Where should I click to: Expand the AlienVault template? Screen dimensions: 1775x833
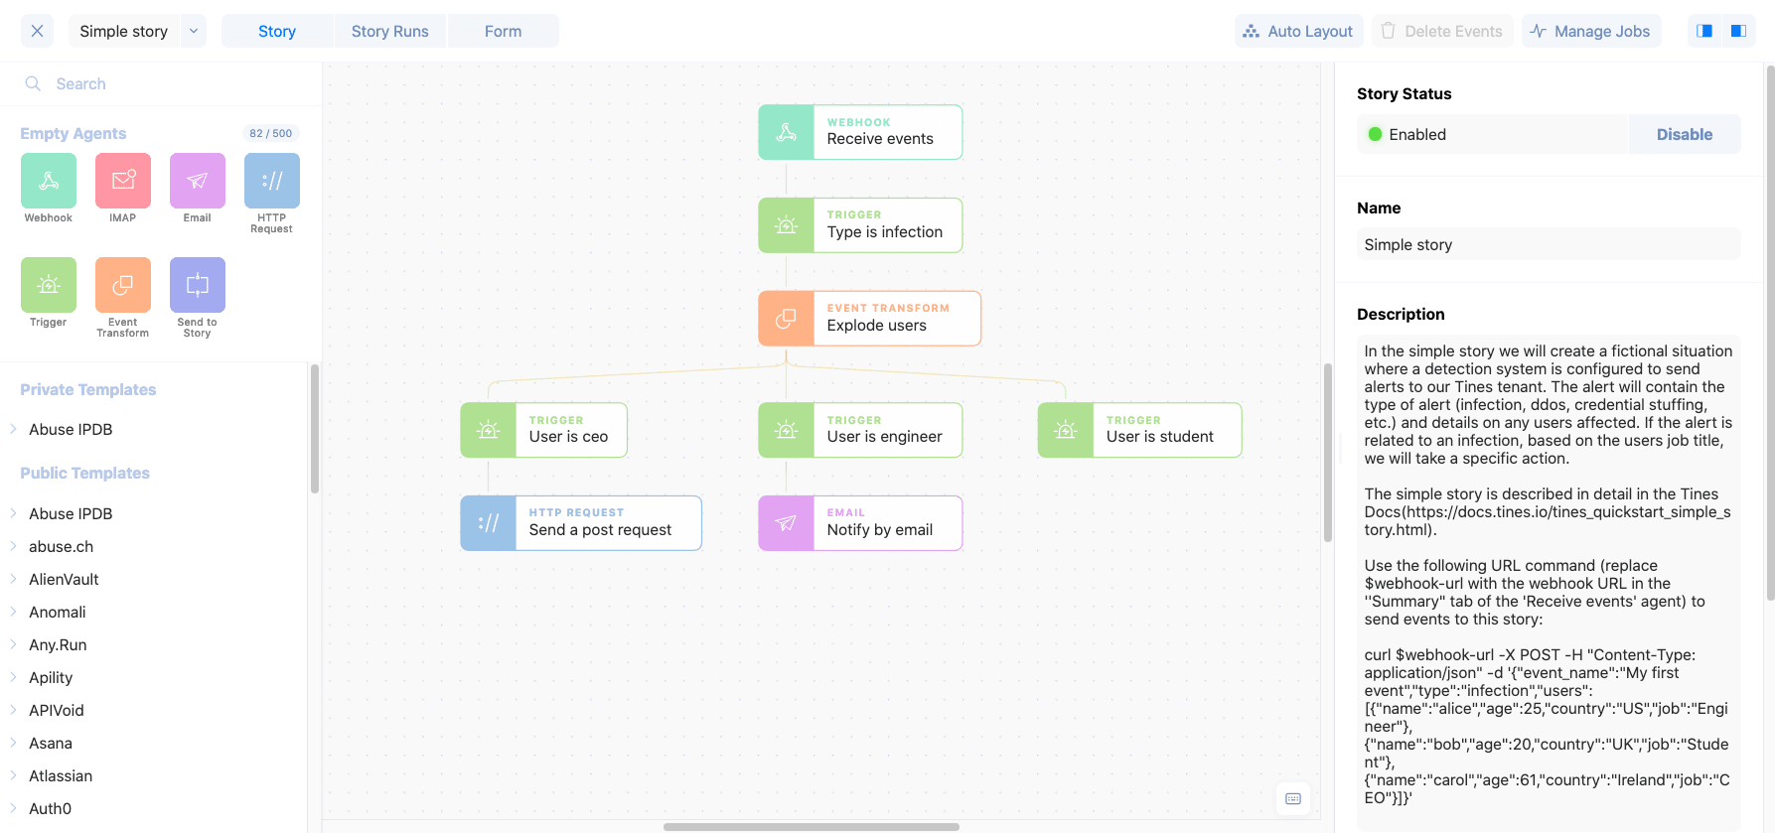click(14, 579)
